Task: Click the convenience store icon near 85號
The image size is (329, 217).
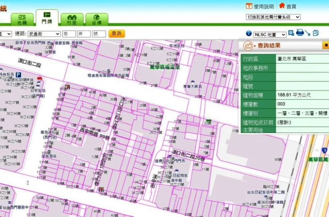Action: [x=67, y=87]
